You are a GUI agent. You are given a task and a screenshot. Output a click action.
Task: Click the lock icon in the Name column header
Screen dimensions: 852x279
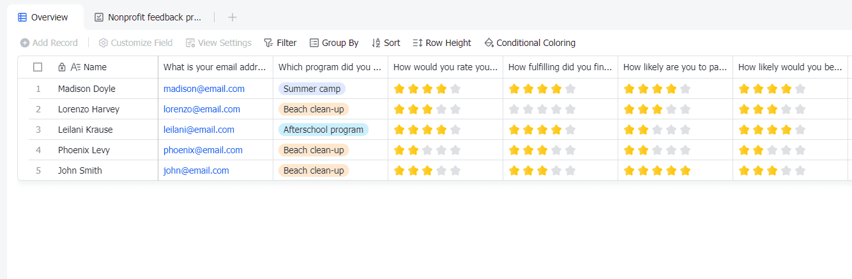(62, 67)
